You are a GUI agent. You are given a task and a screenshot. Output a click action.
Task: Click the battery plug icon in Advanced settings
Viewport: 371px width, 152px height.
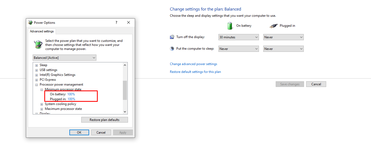[x=38, y=45]
